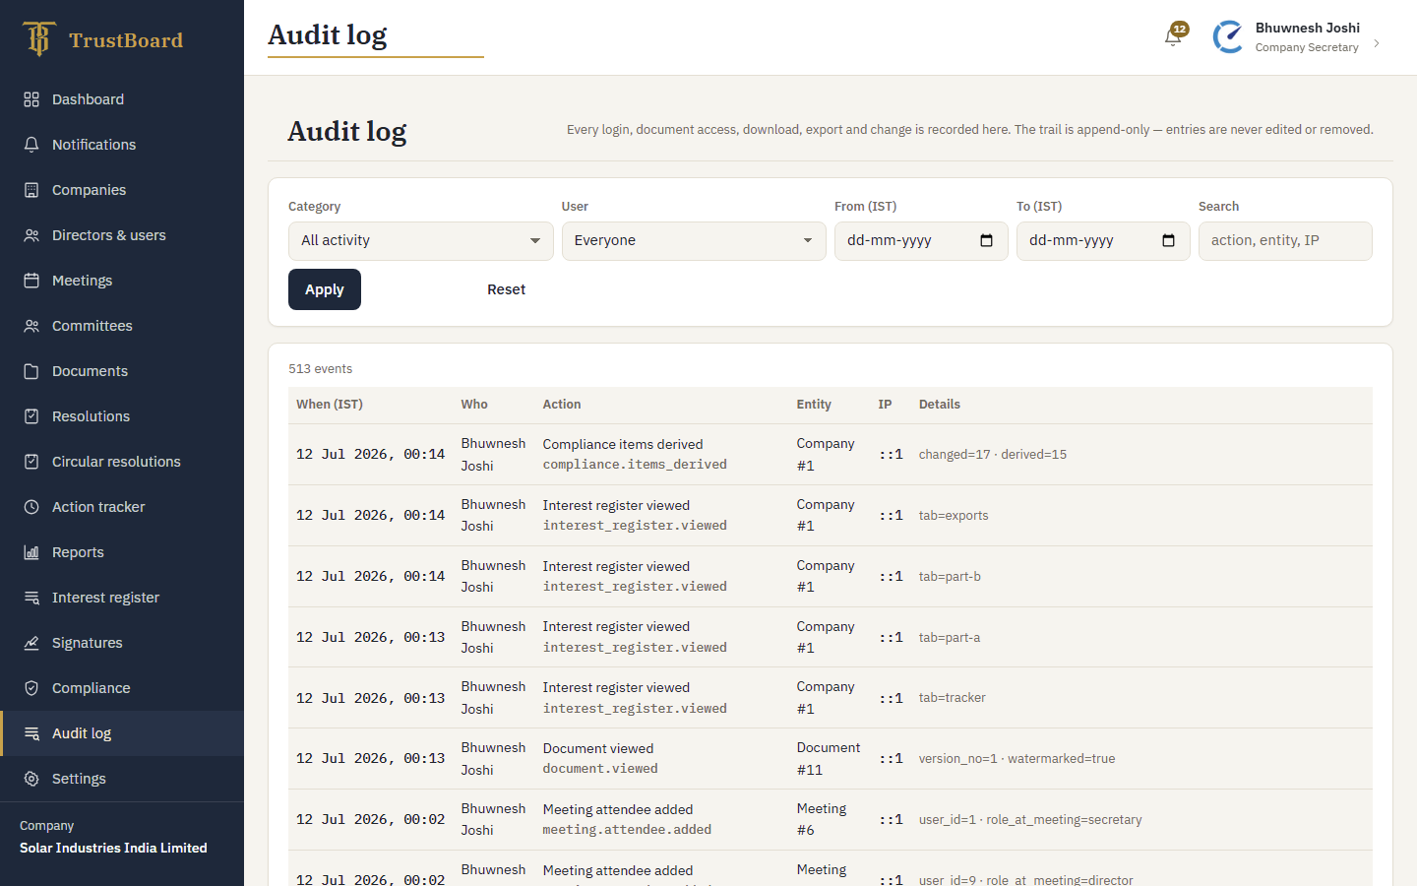Click the Meetings calendar icon
This screenshot has width=1417, height=886.
point(31,281)
